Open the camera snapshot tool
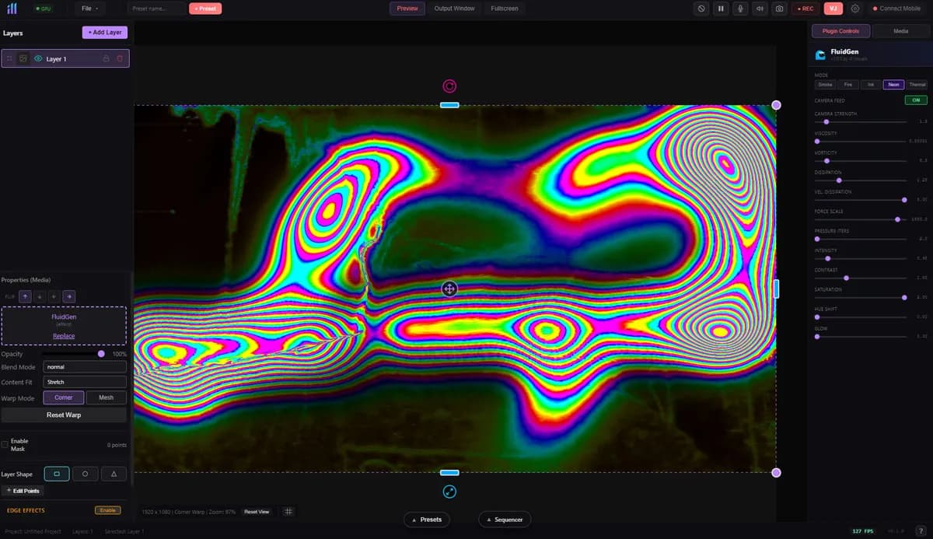 [779, 9]
